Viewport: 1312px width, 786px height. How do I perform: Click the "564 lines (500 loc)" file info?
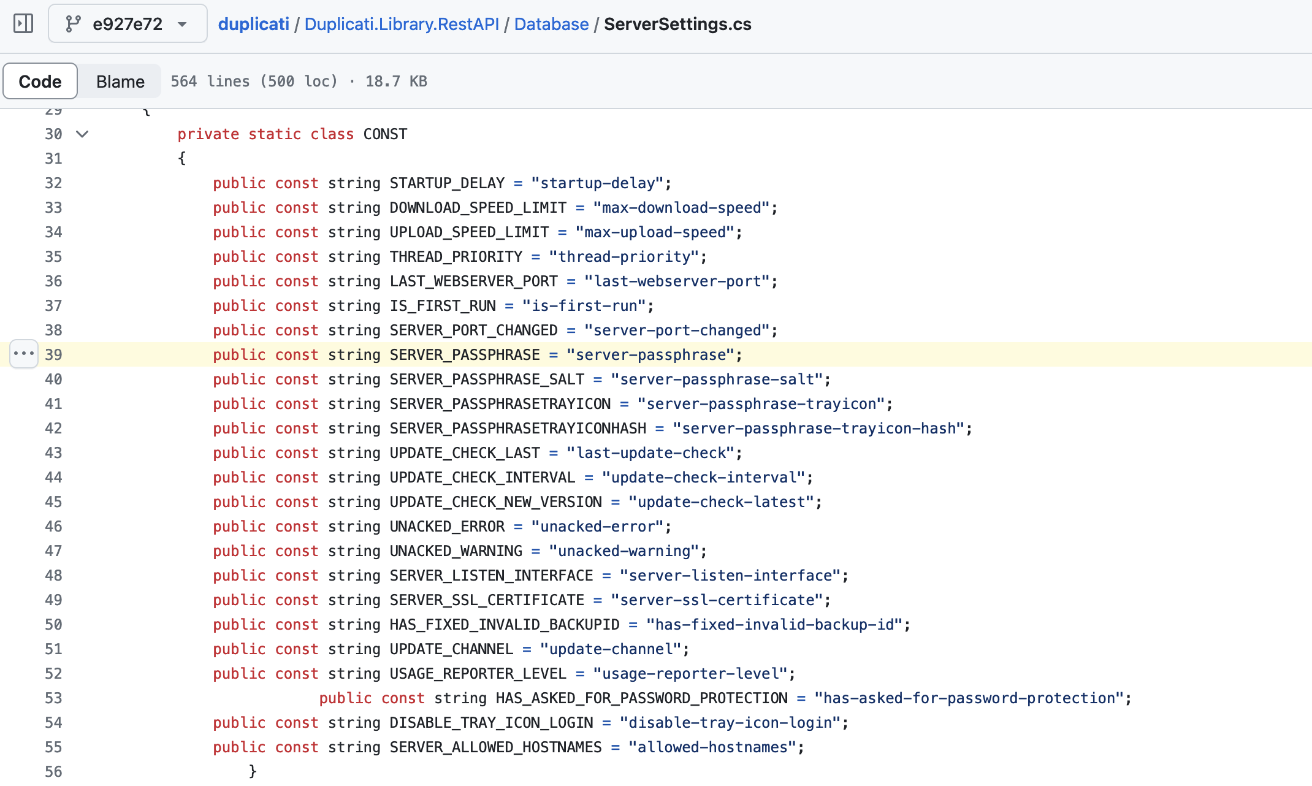click(254, 81)
